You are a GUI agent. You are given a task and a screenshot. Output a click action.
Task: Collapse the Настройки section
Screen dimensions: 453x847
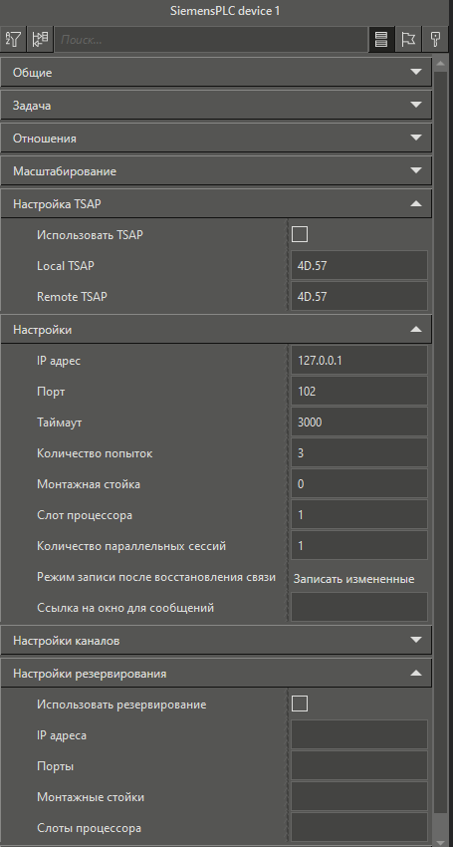pyautogui.click(x=216, y=330)
